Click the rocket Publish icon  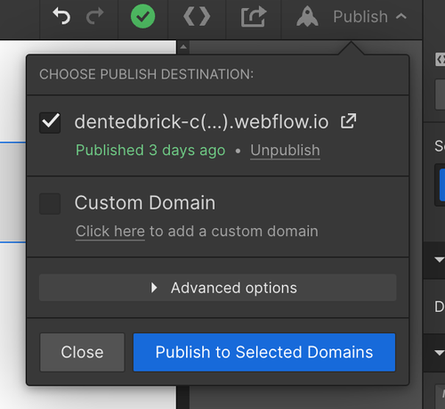307,16
